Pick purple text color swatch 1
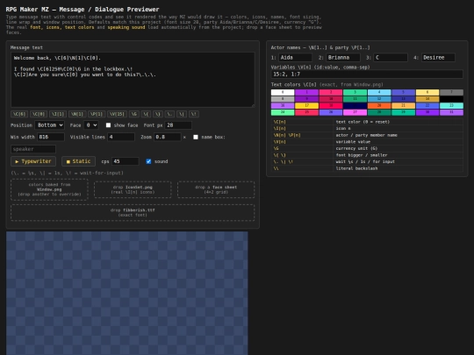The height and width of the screenshot is (355, 474). pyautogui.click(x=307, y=92)
